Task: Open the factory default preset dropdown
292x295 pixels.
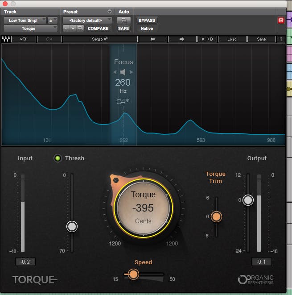Action: point(88,20)
